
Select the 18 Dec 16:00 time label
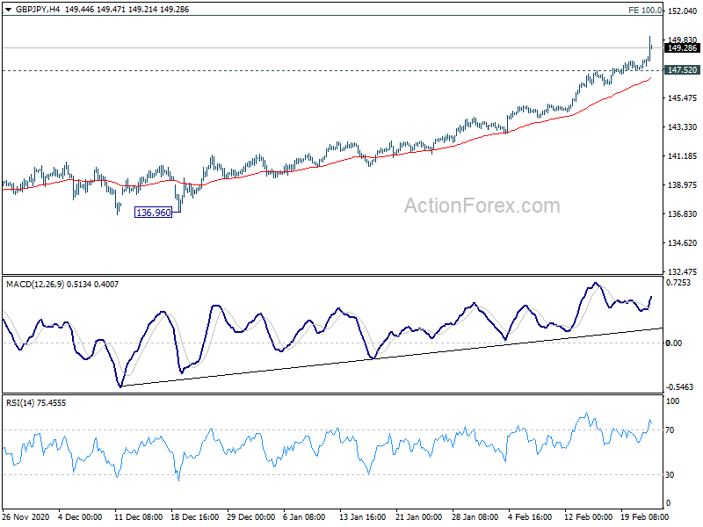click(x=194, y=517)
